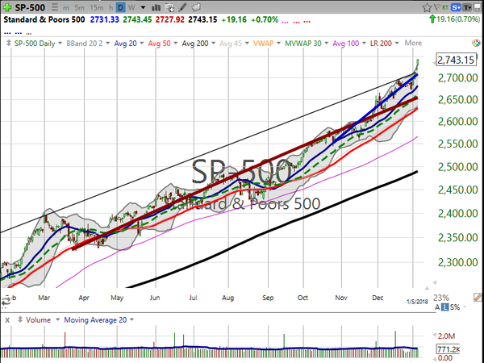484x363 pixels.
Task: Open the watchlist lines icon beside SP-500
Action: [54, 7]
